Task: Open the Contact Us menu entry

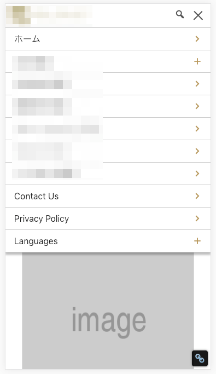Action: pyautogui.click(x=108, y=196)
